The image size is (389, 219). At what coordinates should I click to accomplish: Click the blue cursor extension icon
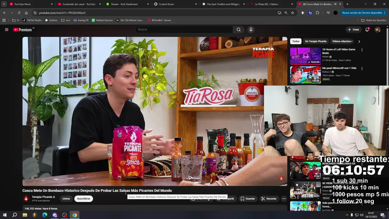310,13
